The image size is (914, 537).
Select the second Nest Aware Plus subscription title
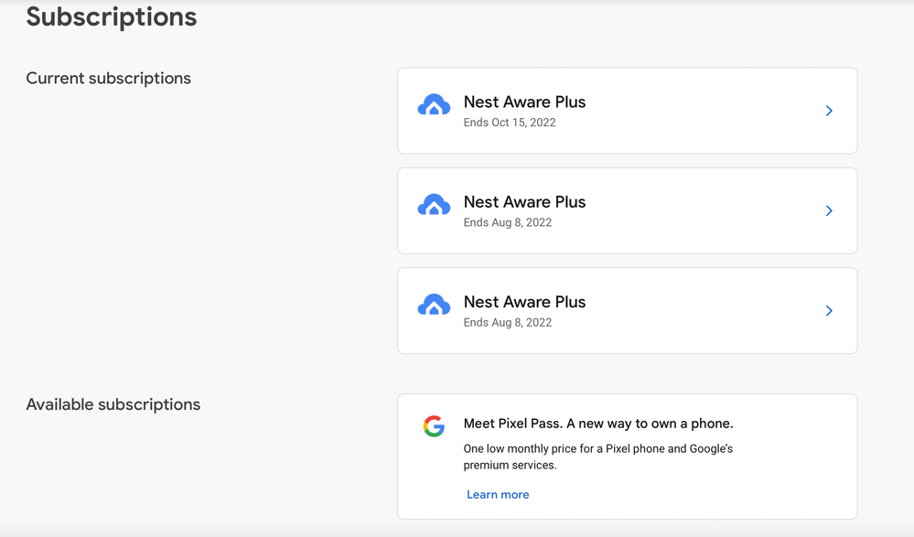524,202
